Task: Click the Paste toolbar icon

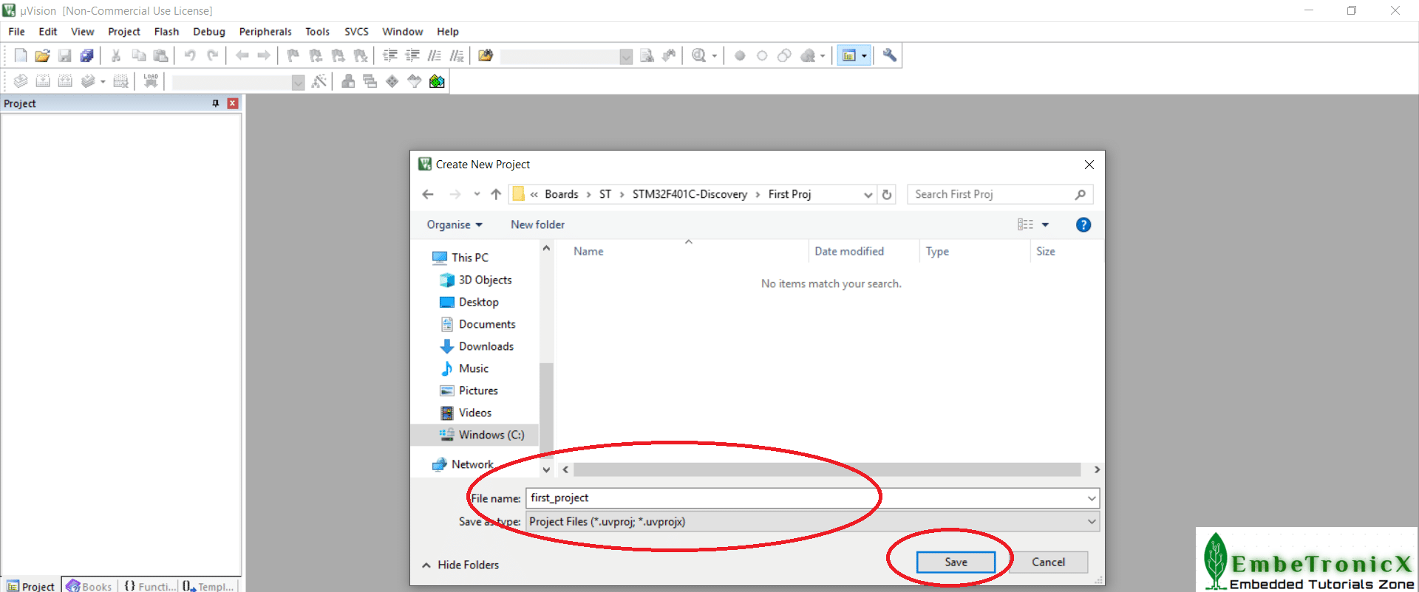Action: pos(160,55)
